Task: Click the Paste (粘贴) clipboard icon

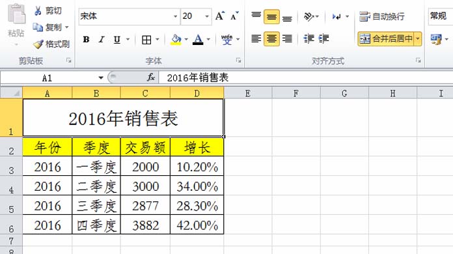Action: tap(16, 14)
